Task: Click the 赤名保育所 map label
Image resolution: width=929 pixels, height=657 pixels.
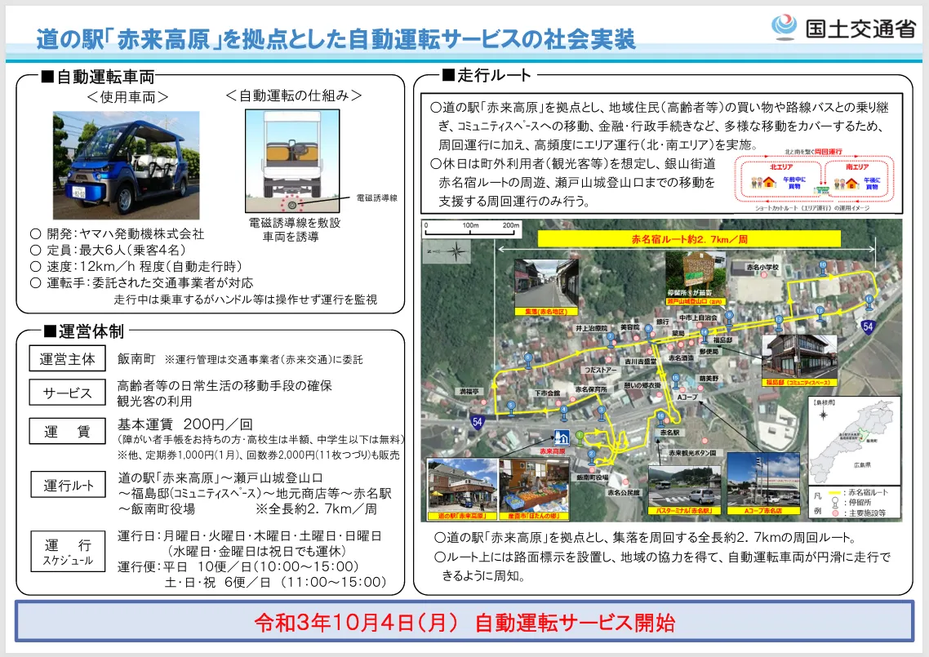Action: point(591,390)
